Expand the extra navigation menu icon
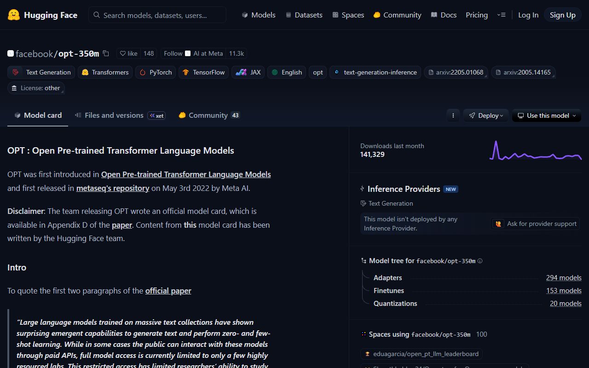This screenshot has width=589, height=368. pyautogui.click(x=501, y=15)
